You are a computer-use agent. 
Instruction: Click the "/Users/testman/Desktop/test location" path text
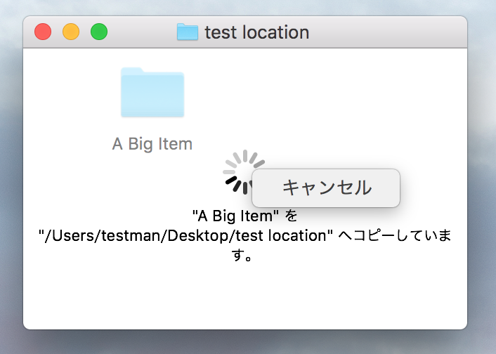coord(185,236)
